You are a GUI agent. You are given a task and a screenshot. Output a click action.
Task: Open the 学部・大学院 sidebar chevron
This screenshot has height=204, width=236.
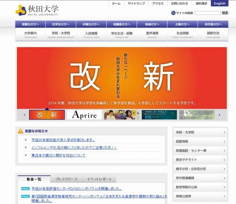point(225,132)
